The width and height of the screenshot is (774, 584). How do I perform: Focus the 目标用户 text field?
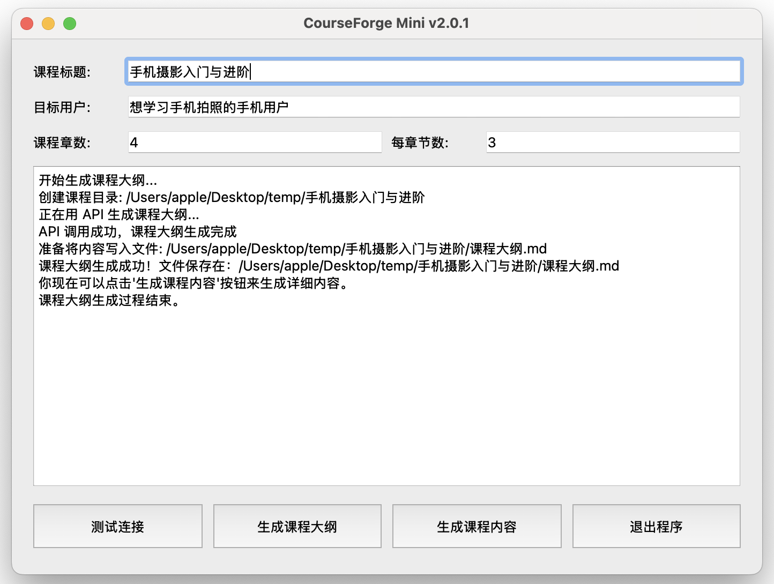(x=434, y=107)
